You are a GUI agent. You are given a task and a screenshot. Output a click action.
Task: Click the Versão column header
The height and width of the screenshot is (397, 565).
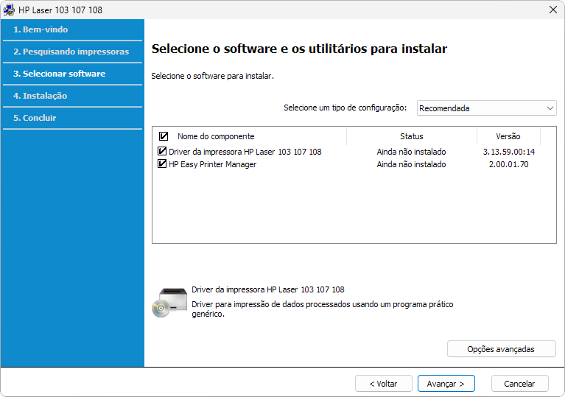coord(508,136)
